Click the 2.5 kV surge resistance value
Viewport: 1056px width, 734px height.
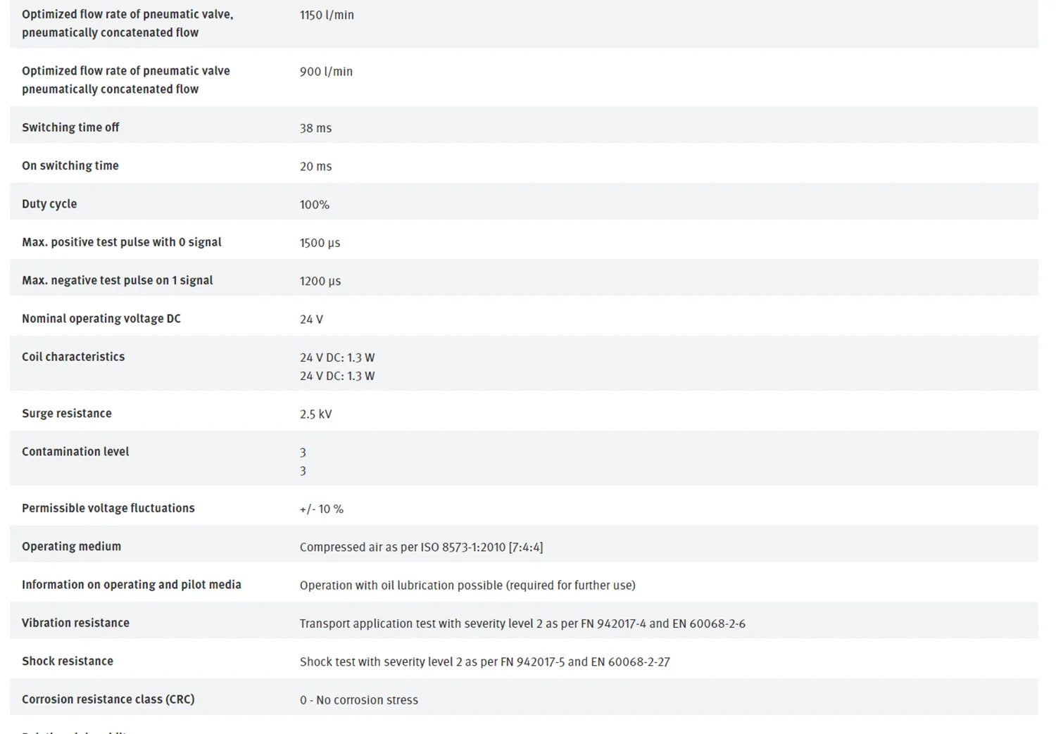click(315, 415)
